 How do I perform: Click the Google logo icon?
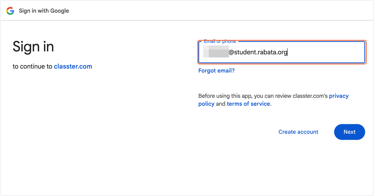(10, 11)
